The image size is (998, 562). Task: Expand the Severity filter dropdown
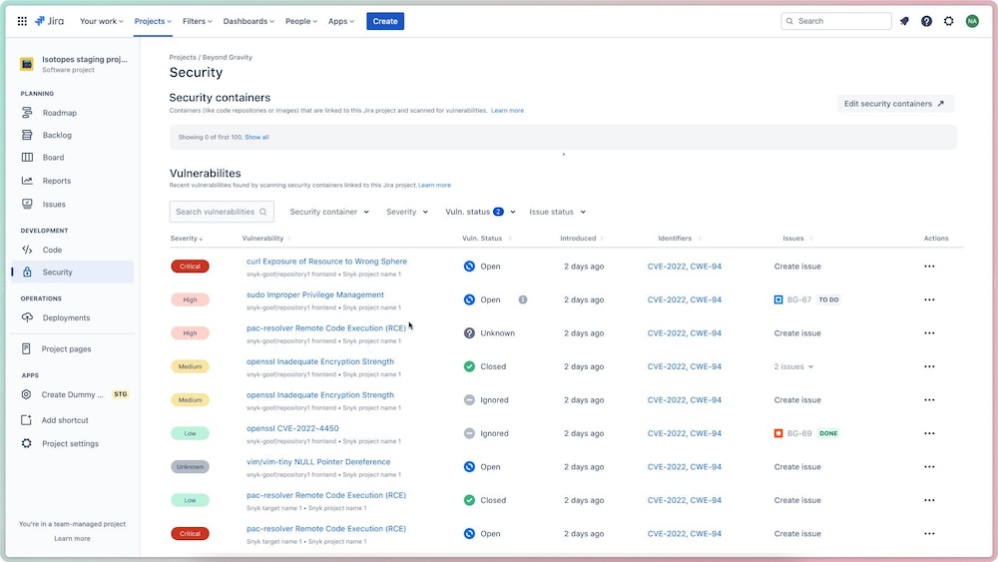407,212
